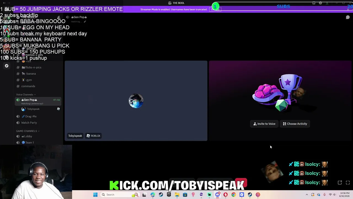This screenshot has width=353, height=199.
Task: Open the call chat panel icon
Action: pyautogui.click(x=348, y=17)
